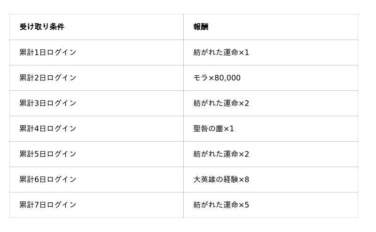Click the 聖呇の塵×1 reward cell

pyautogui.click(x=213, y=128)
